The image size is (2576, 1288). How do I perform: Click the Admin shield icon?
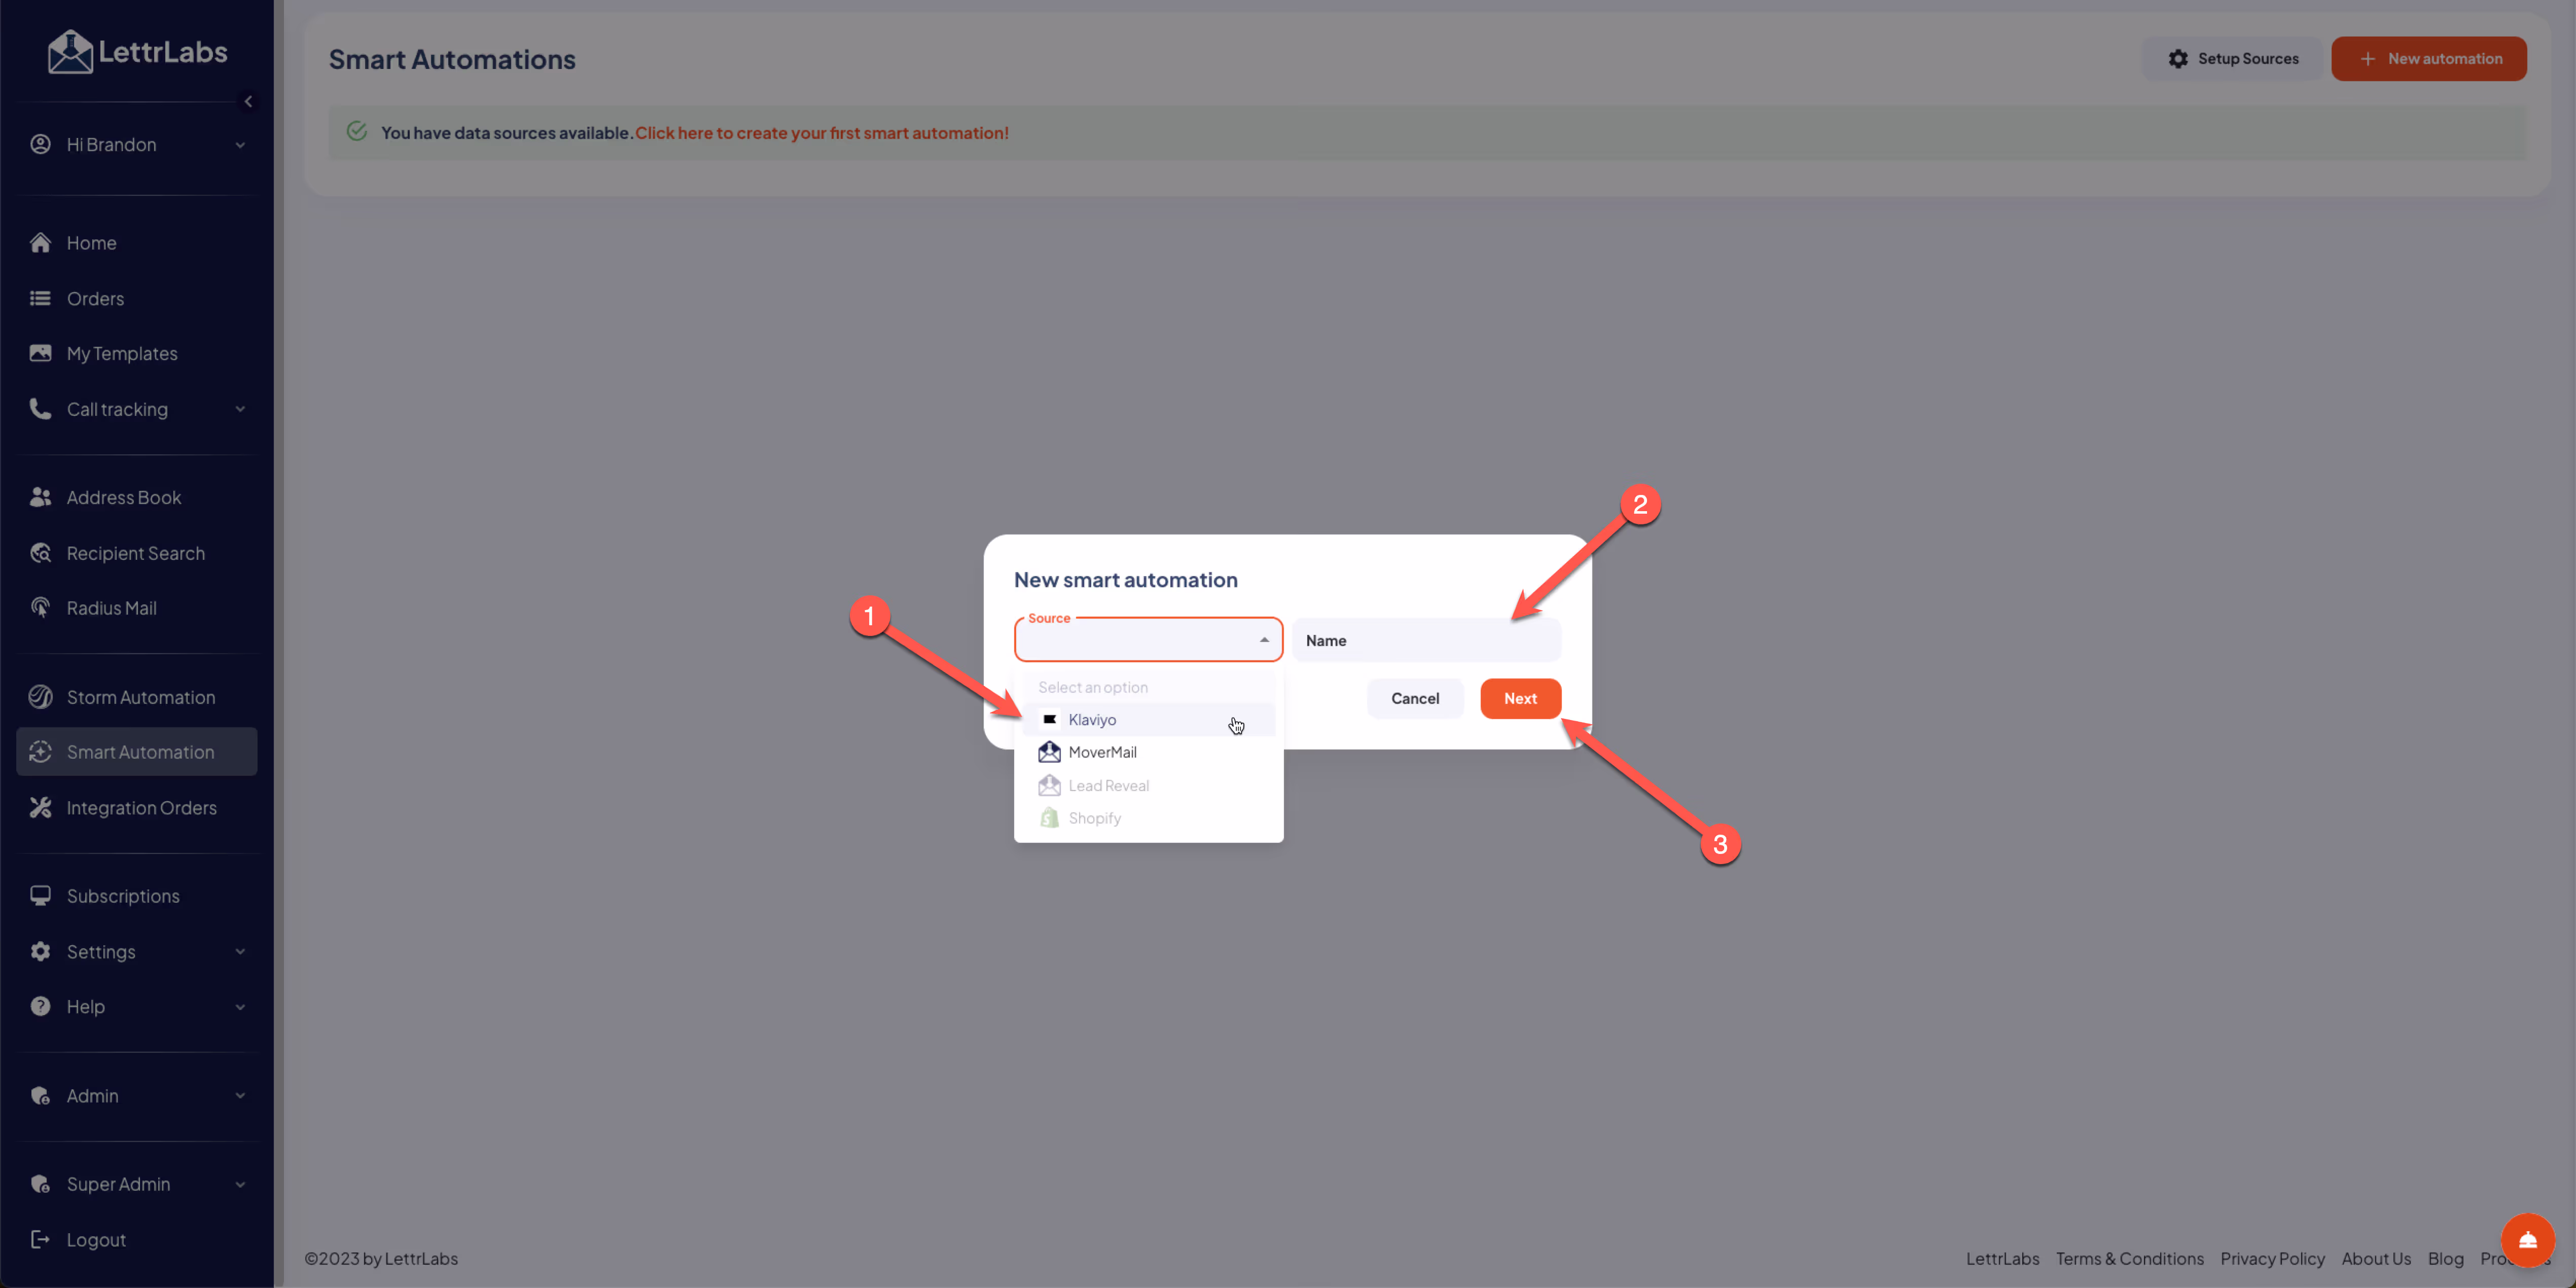40,1096
